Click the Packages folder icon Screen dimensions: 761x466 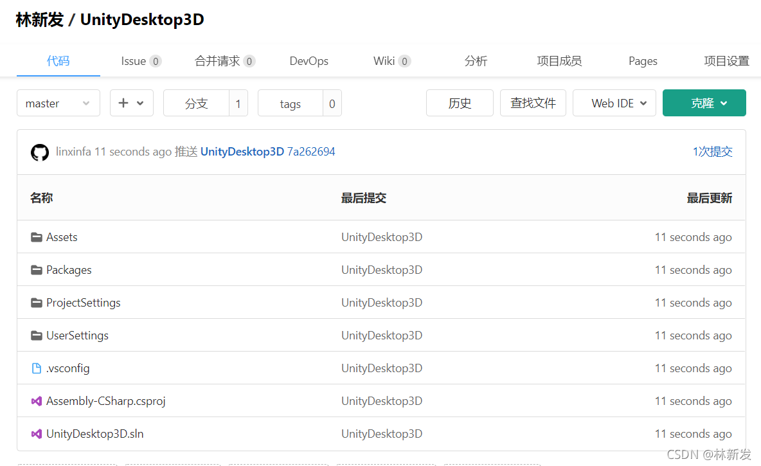pos(37,270)
